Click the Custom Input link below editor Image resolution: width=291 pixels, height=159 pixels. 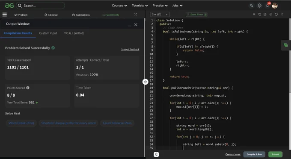[233, 154]
